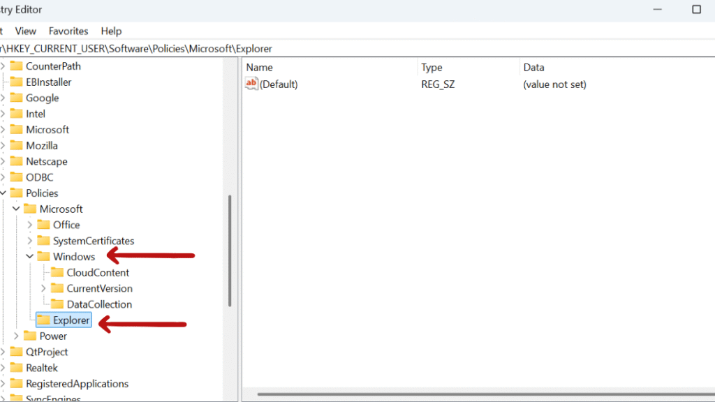Select the Microsoft key between Intel and Mozilla

point(47,130)
